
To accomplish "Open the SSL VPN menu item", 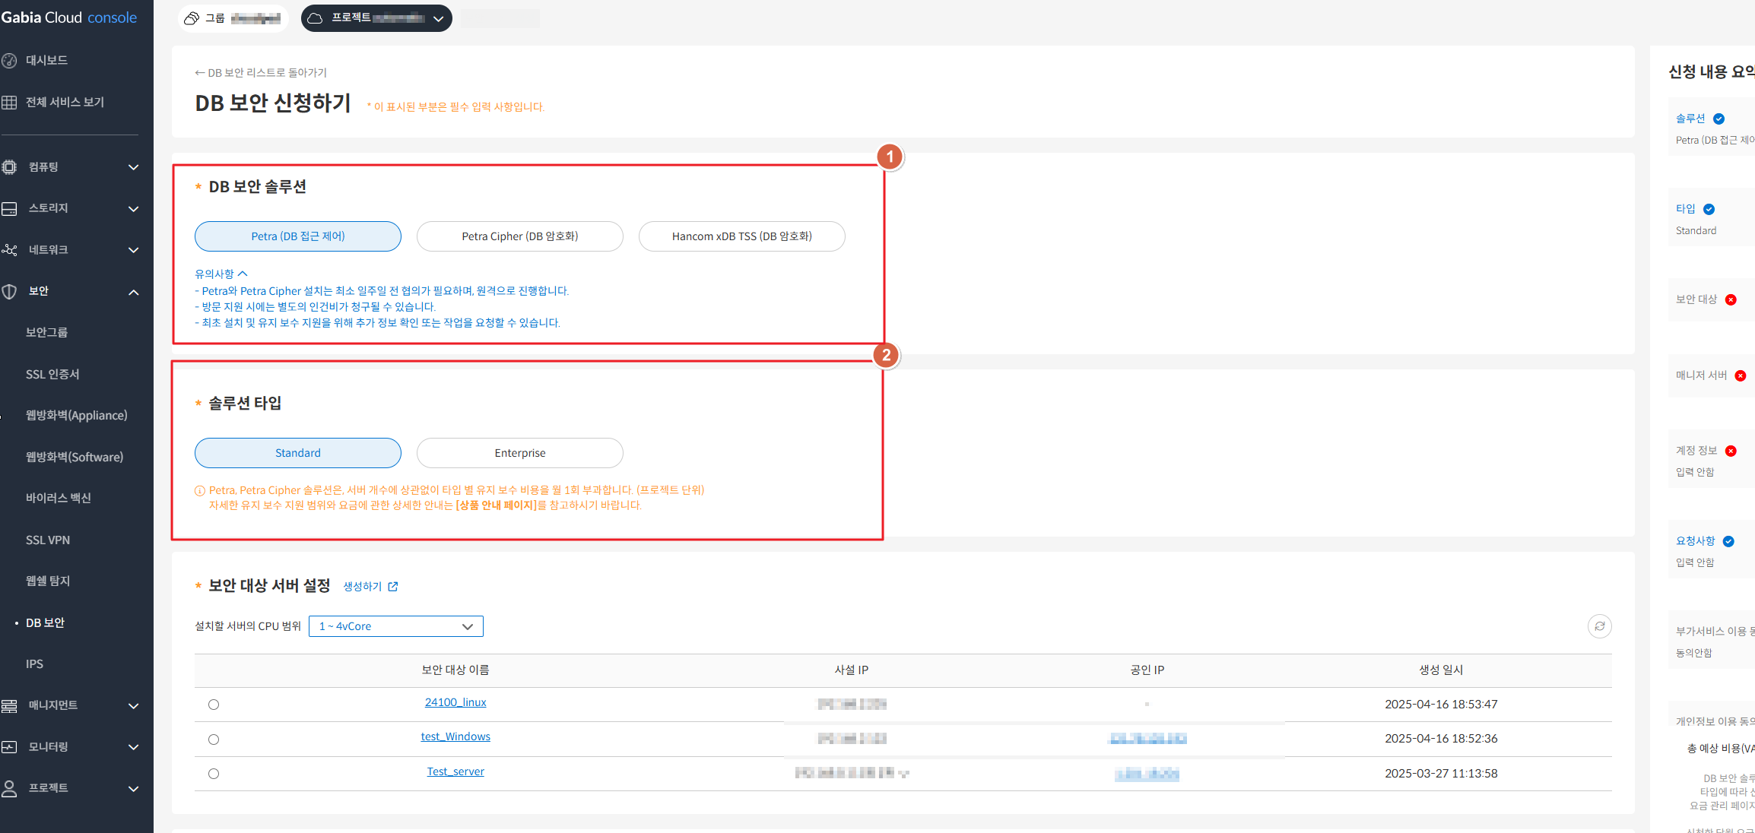I will (x=48, y=540).
